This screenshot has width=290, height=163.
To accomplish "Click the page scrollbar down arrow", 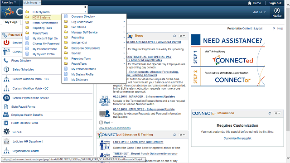I will point(288,158).
